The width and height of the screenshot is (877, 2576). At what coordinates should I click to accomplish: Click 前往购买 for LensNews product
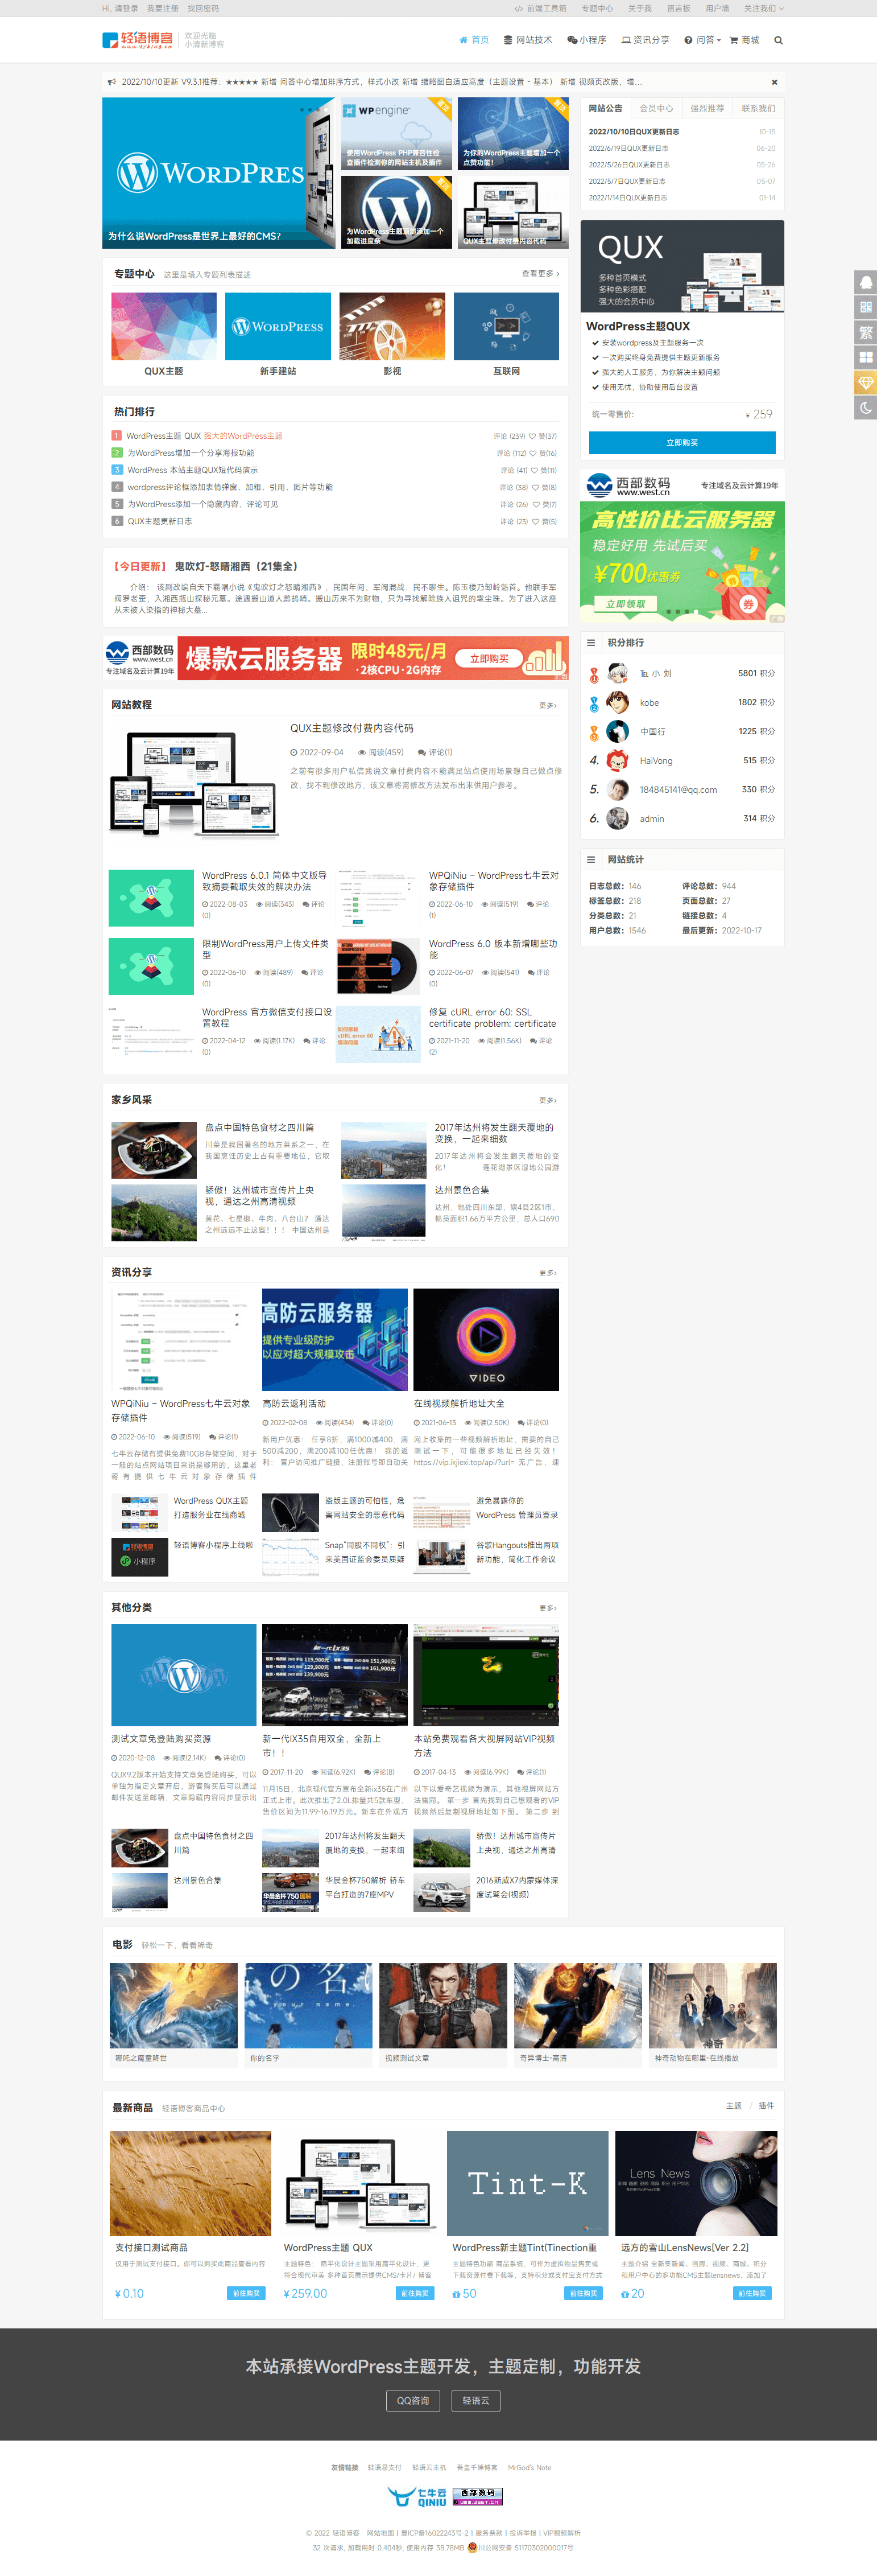click(752, 2293)
